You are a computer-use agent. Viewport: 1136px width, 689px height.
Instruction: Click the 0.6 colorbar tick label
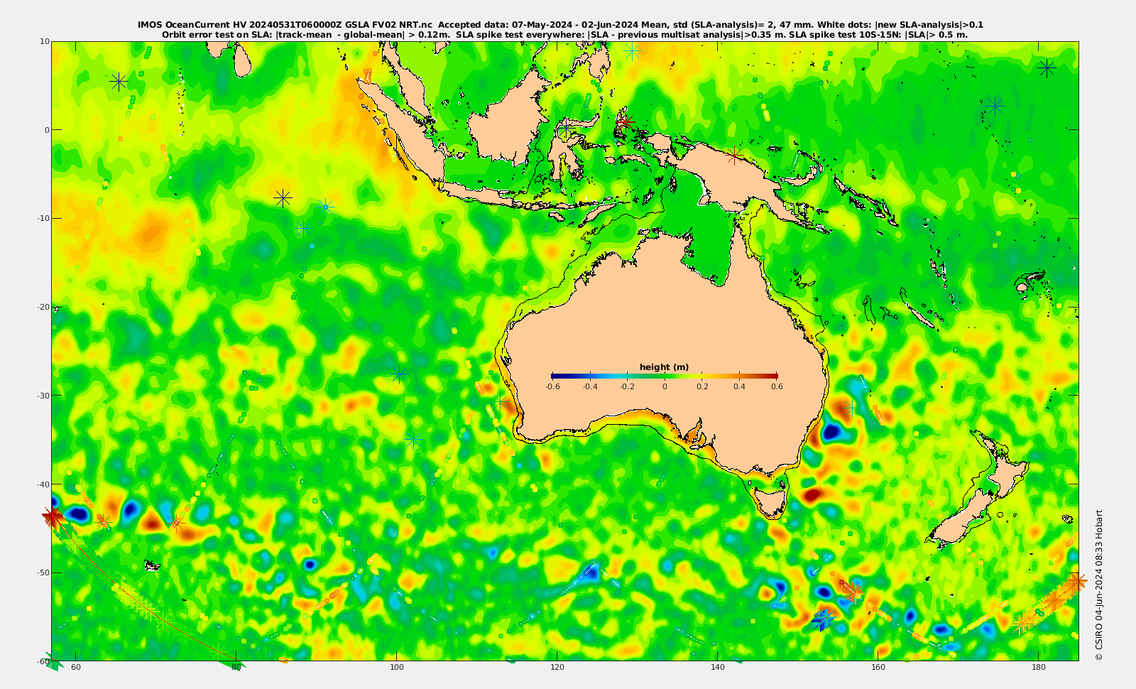(777, 387)
